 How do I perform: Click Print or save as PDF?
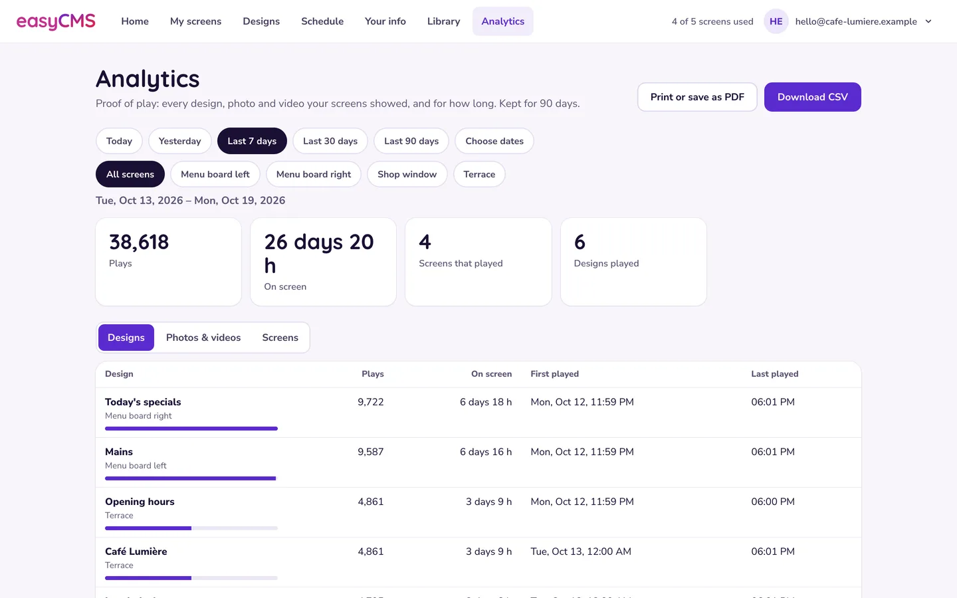tap(697, 97)
